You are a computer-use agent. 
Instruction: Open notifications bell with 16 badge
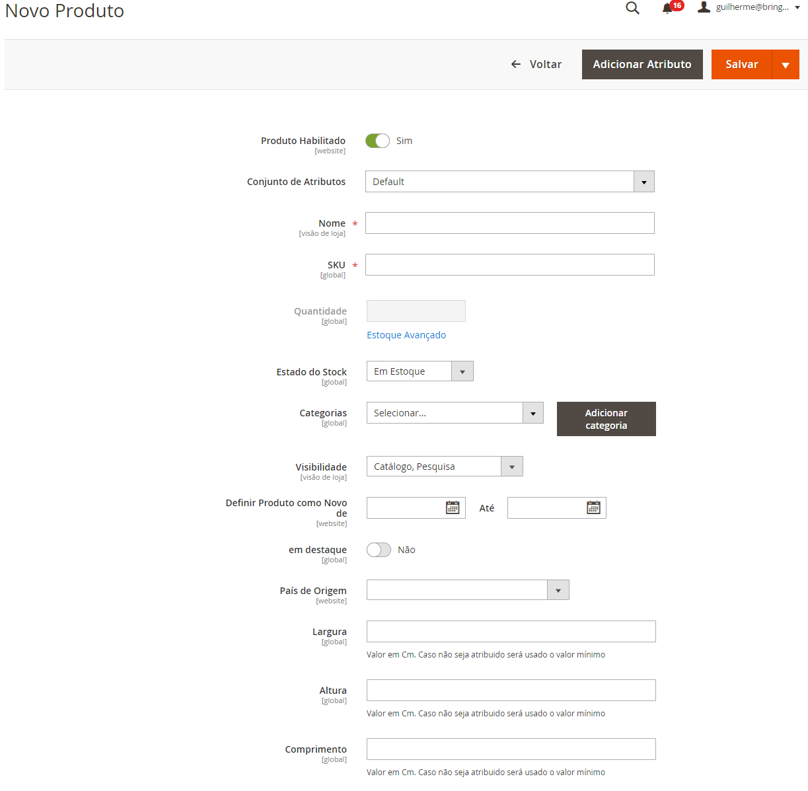coord(672,7)
